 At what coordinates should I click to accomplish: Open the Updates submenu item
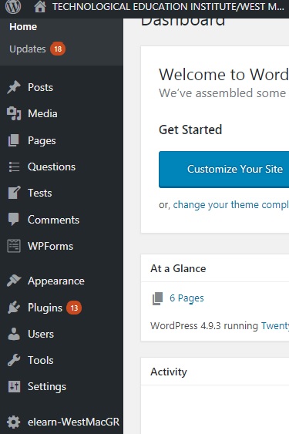tap(28, 49)
